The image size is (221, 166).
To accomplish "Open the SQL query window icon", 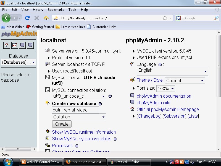I will pos(15,45).
